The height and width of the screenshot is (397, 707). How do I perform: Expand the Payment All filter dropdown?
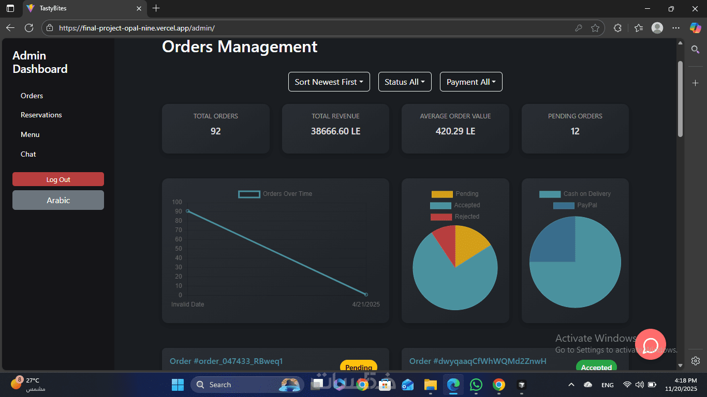[x=471, y=82]
